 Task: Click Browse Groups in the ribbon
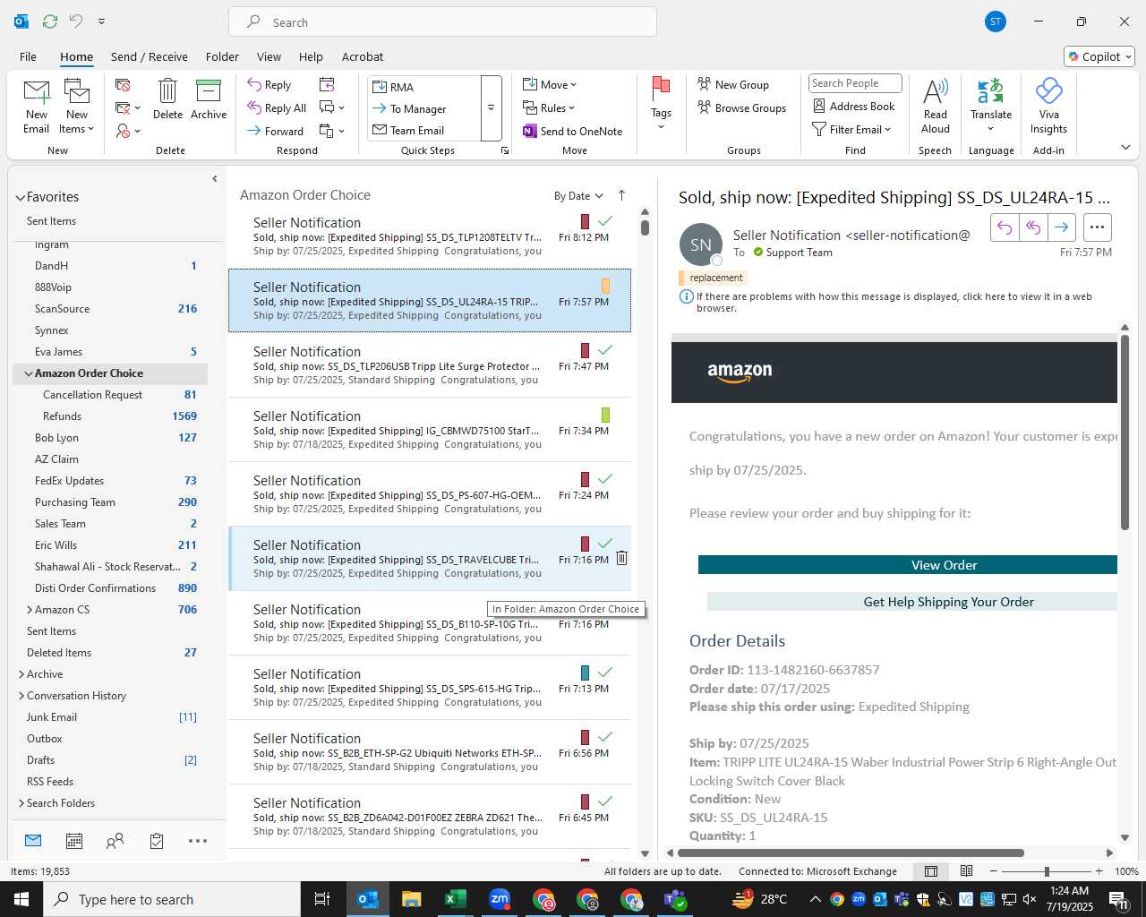(x=741, y=107)
